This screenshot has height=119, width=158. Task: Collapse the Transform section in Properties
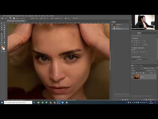[132, 38]
